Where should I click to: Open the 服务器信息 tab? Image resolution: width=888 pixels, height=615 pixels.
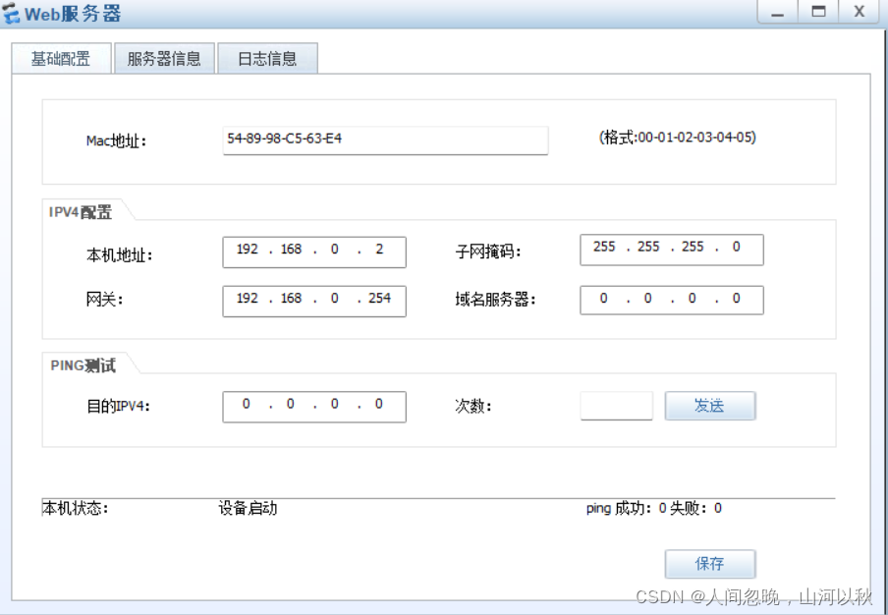click(164, 59)
